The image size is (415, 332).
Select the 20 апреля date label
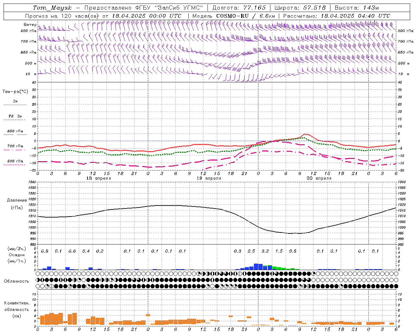[319, 178]
